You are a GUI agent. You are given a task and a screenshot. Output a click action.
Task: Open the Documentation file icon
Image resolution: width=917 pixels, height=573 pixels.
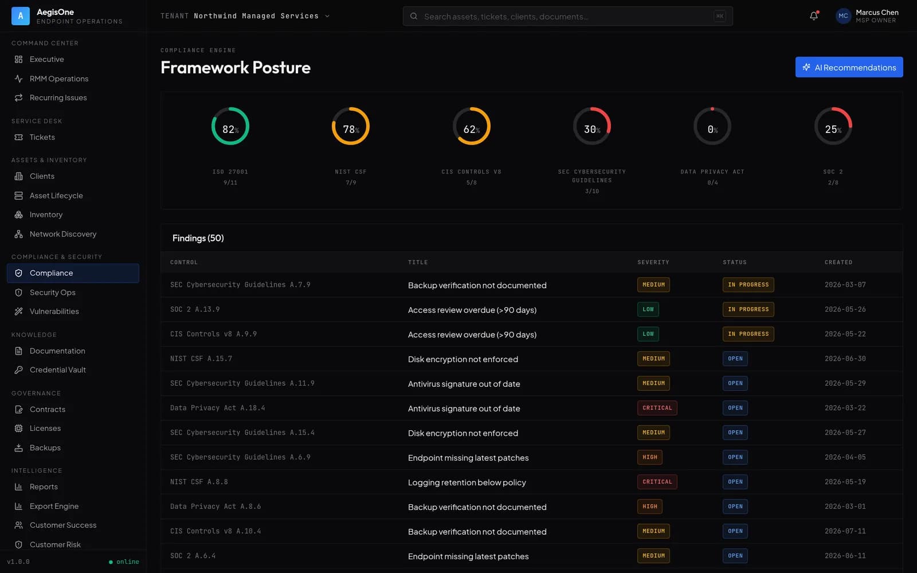[18, 351]
